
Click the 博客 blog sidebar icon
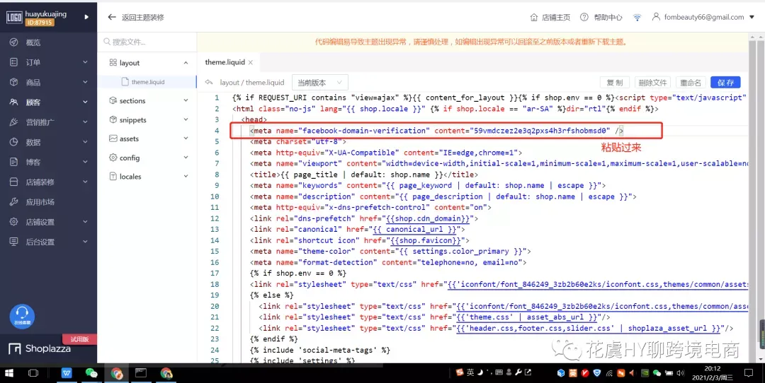13,162
